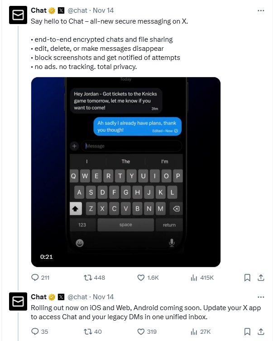Open more options on second post
The image size is (273, 341).
(260, 297)
